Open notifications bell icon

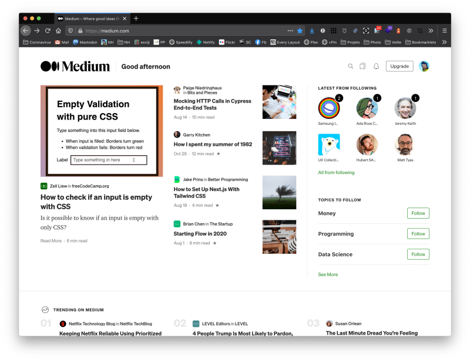pyautogui.click(x=376, y=66)
